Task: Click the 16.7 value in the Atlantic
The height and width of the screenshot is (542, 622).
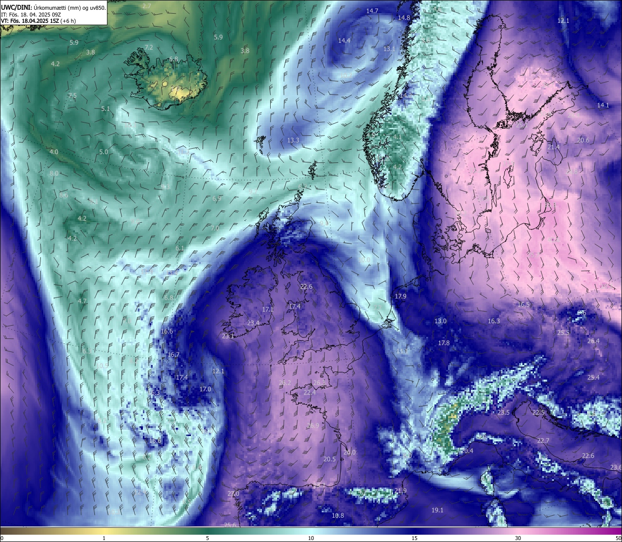Action: tap(173, 354)
